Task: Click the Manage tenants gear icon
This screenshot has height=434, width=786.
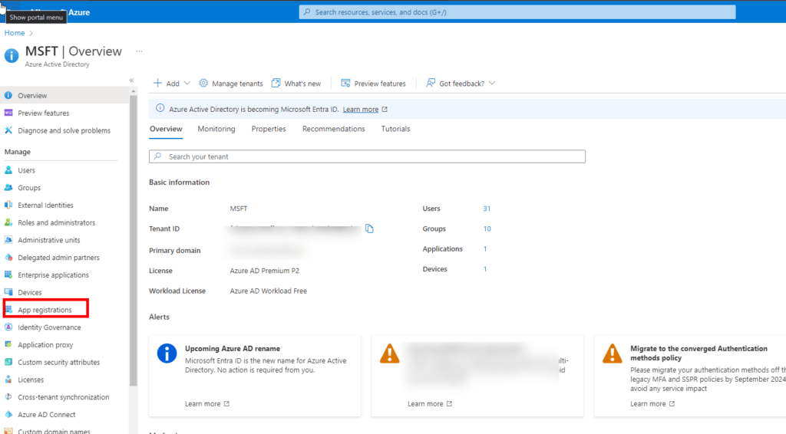Action: pos(203,83)
